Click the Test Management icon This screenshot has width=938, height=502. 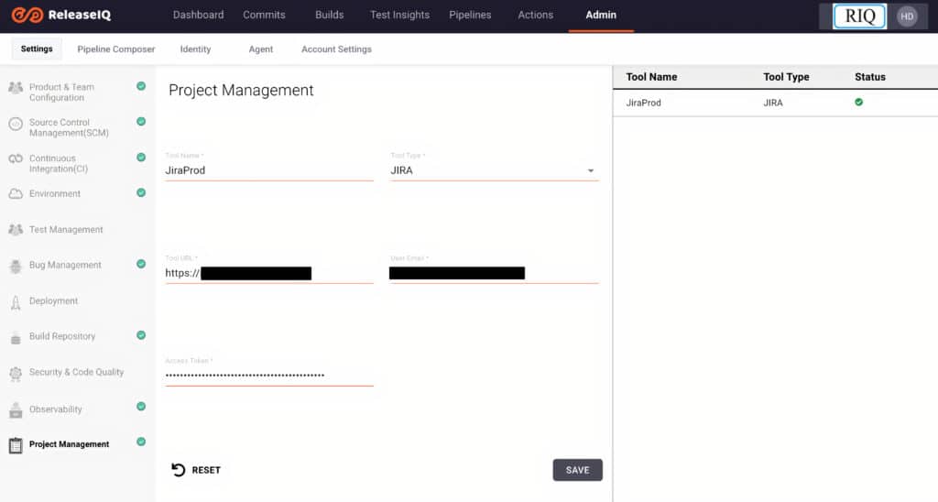click(16, 230)
